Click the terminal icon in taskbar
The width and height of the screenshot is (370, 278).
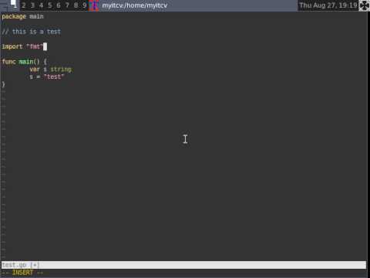[x=94, y=5]
